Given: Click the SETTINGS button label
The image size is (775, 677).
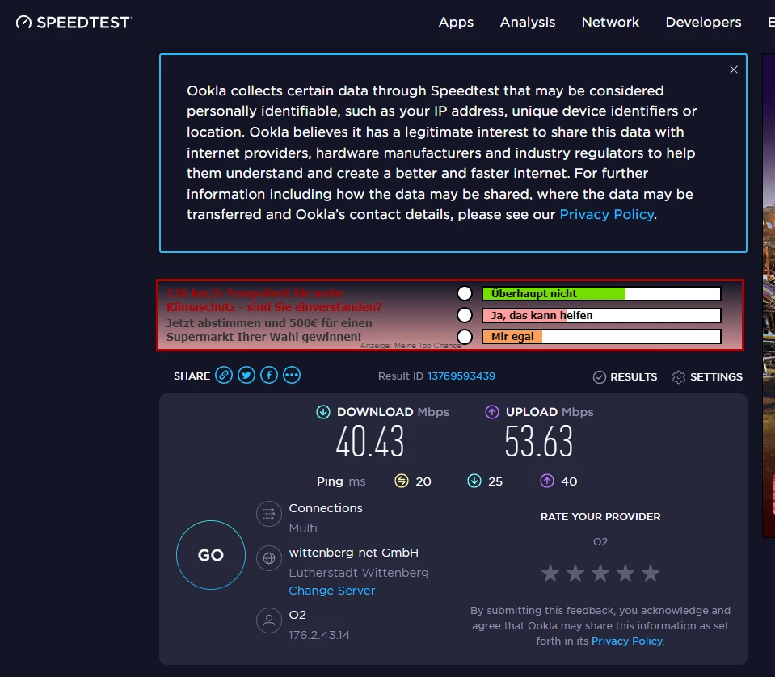Looking at the screenshot, I should (716, 377).
